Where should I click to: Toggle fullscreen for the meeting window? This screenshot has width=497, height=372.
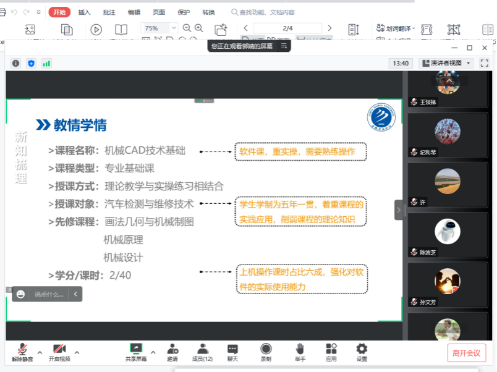tap(484, 63)
